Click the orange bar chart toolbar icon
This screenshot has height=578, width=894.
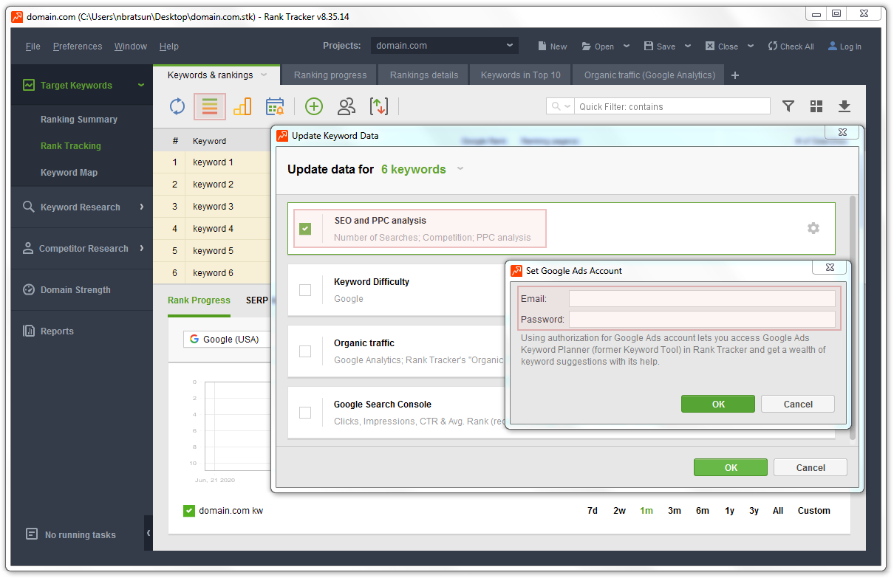242,106
